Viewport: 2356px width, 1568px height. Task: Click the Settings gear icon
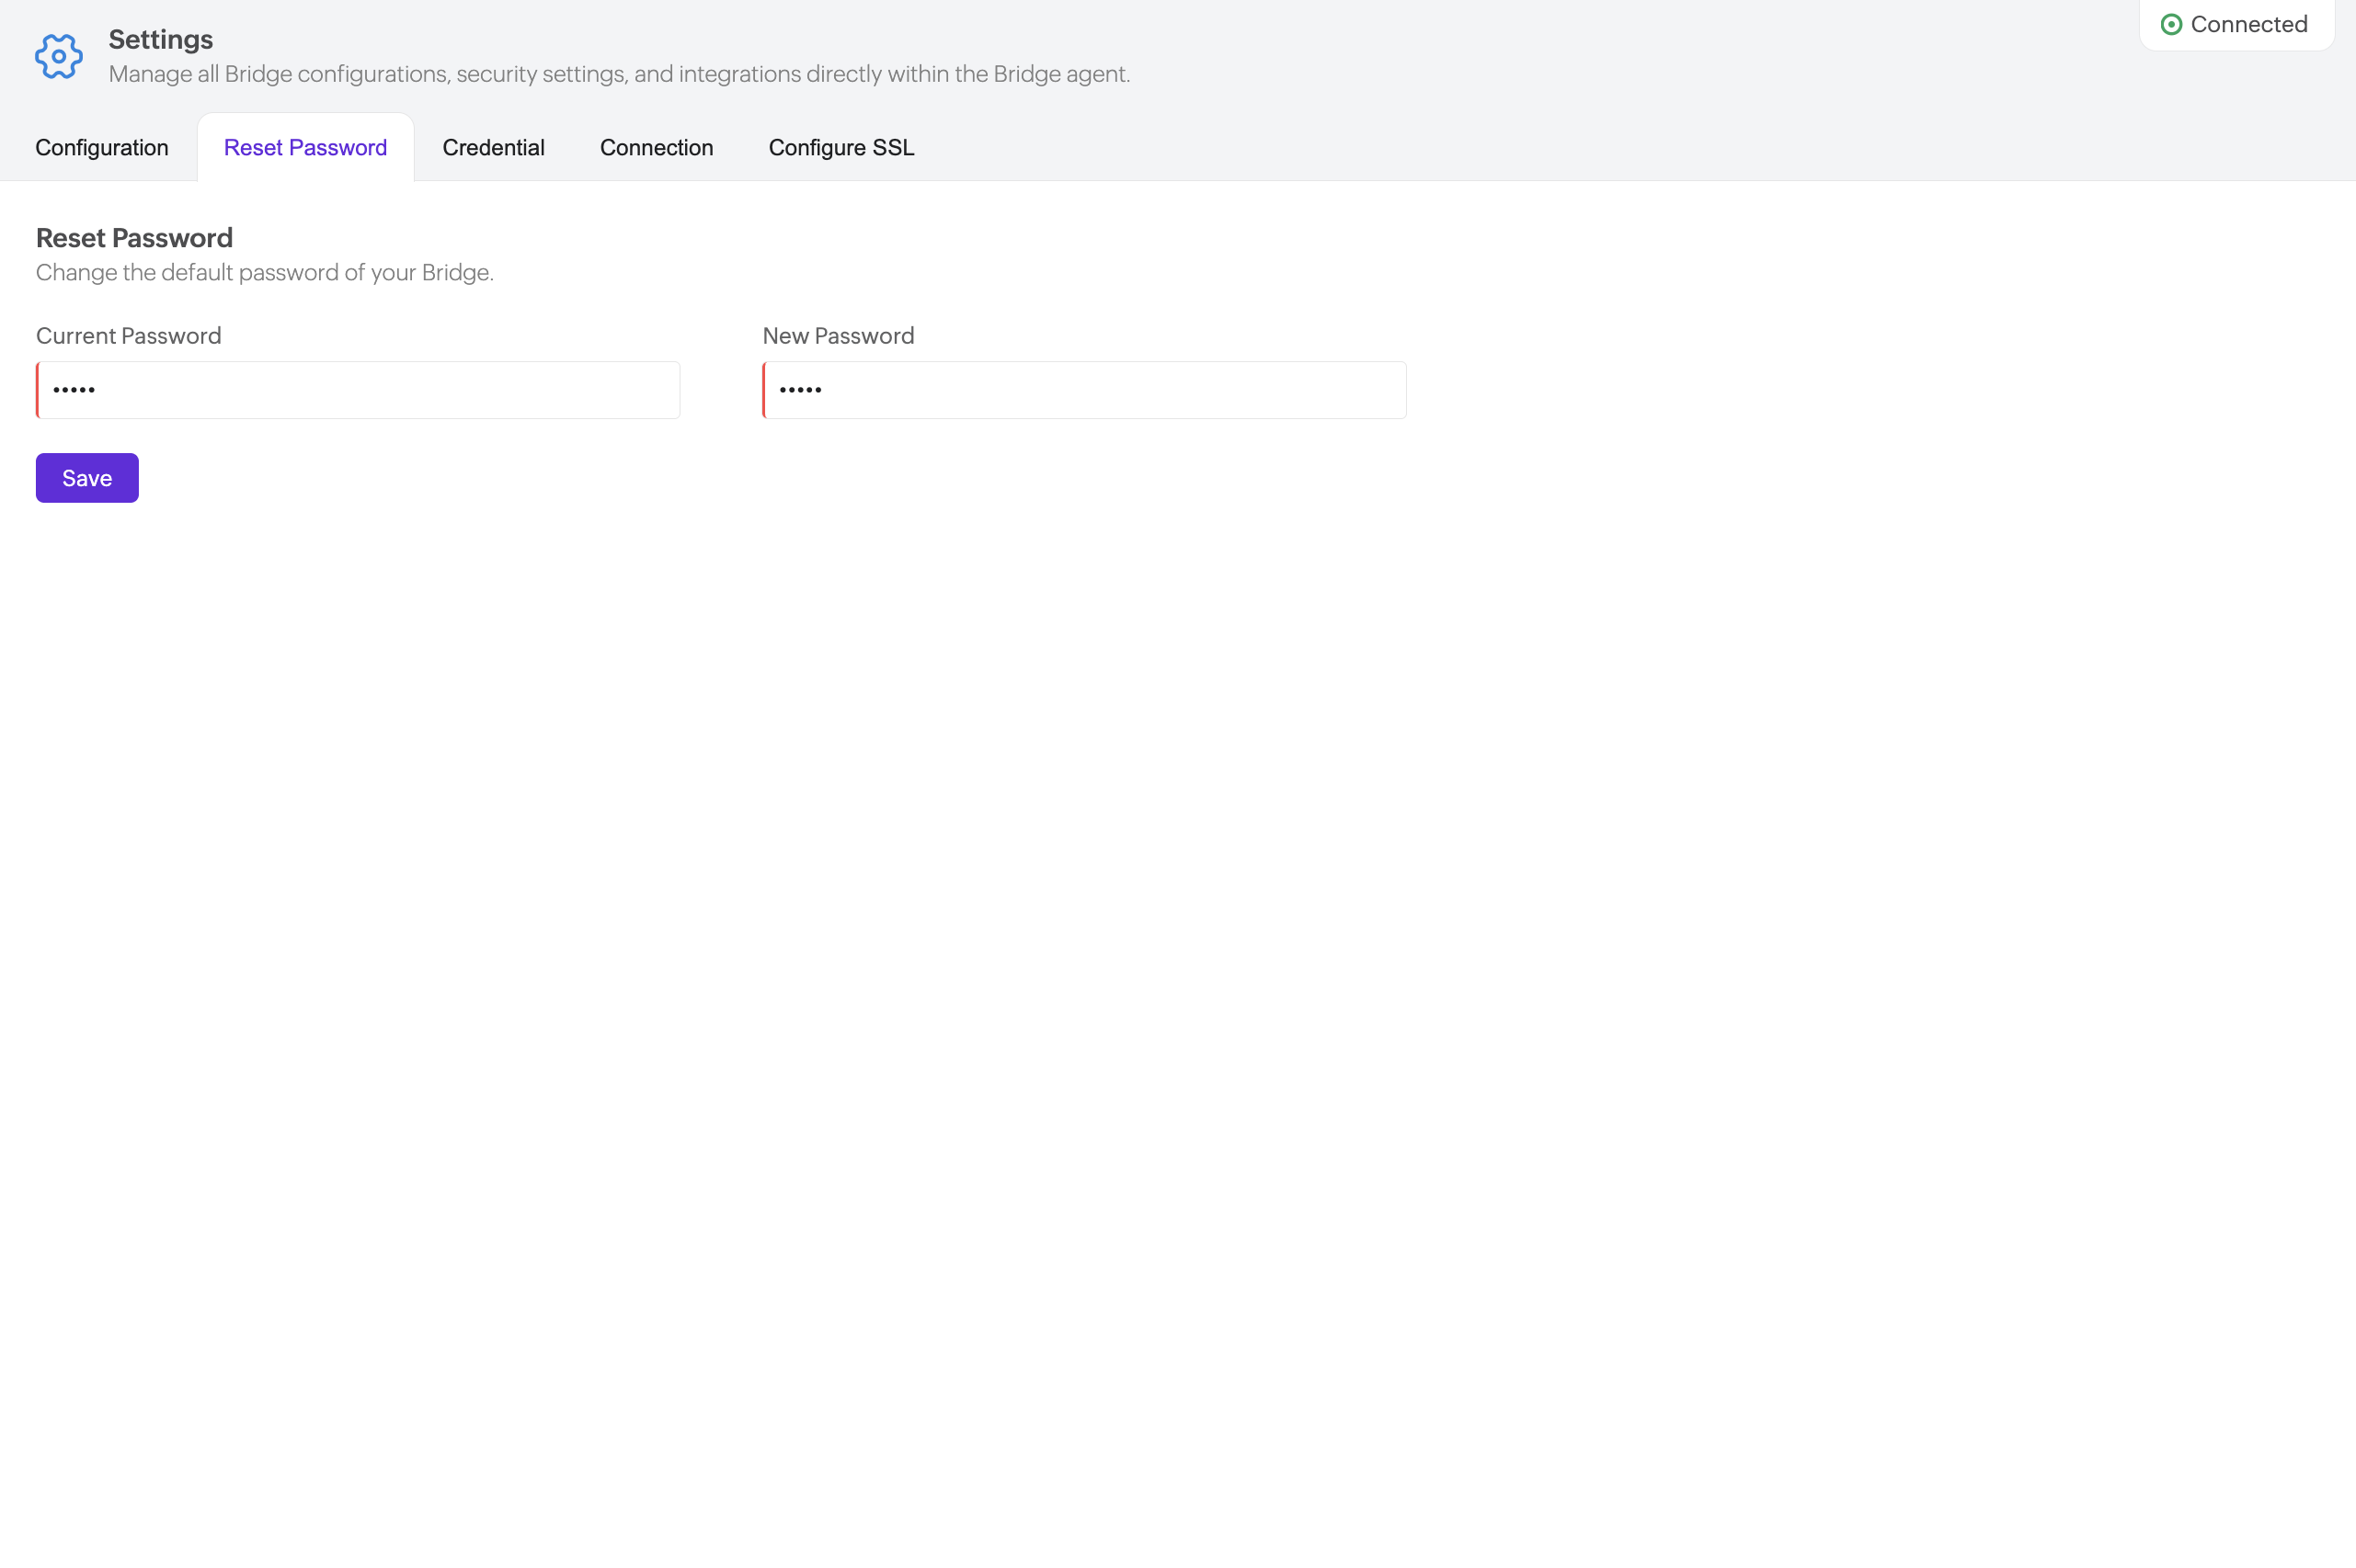58,57
